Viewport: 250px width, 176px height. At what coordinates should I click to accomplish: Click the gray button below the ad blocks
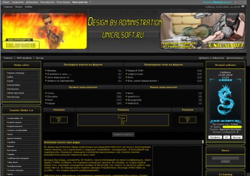coord(123,135)
